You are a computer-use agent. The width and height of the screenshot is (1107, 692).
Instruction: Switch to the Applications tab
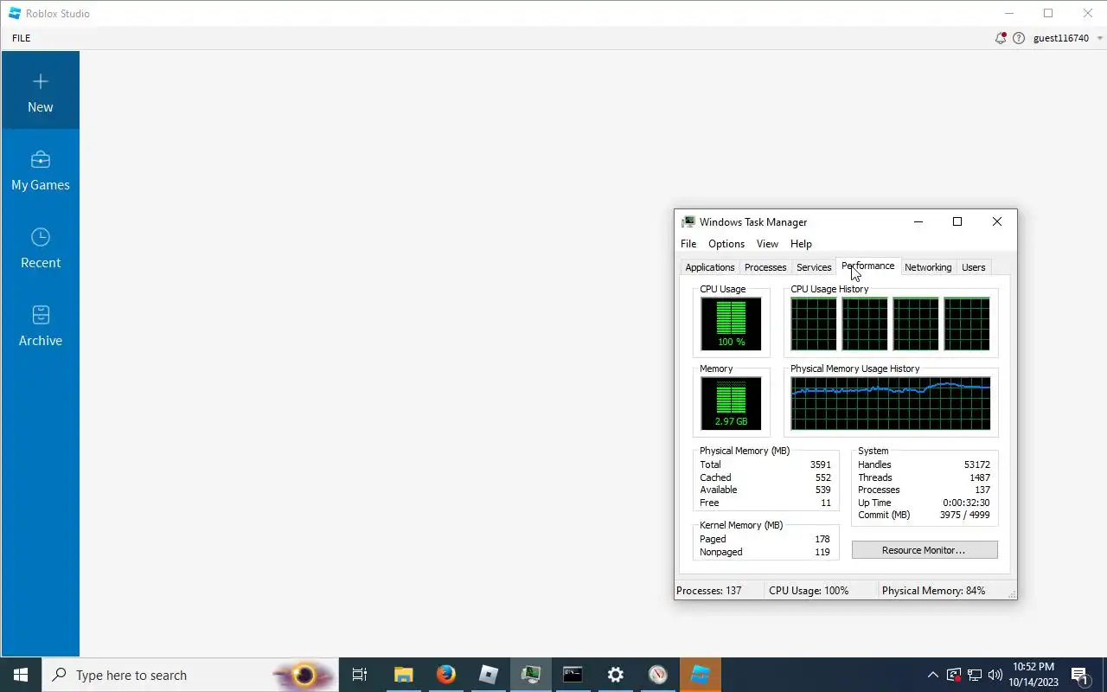point(710,267)
